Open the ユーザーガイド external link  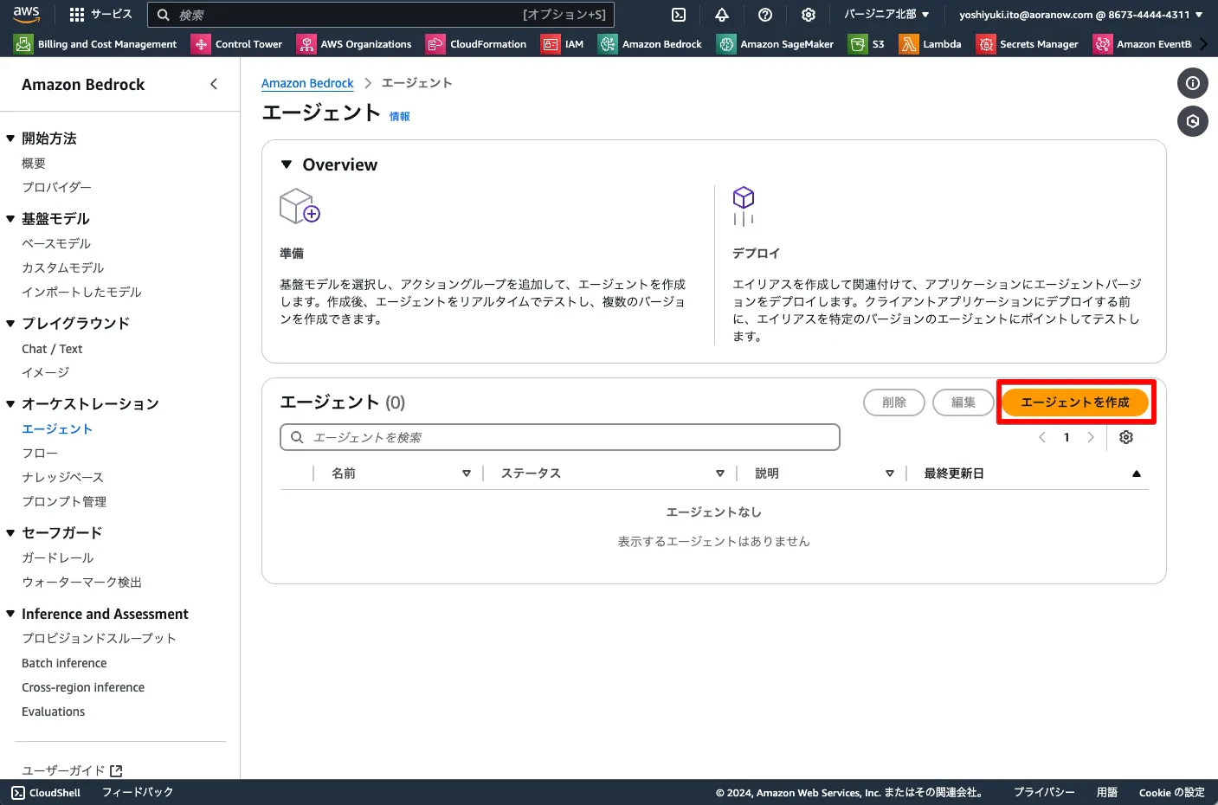(72, 770)
